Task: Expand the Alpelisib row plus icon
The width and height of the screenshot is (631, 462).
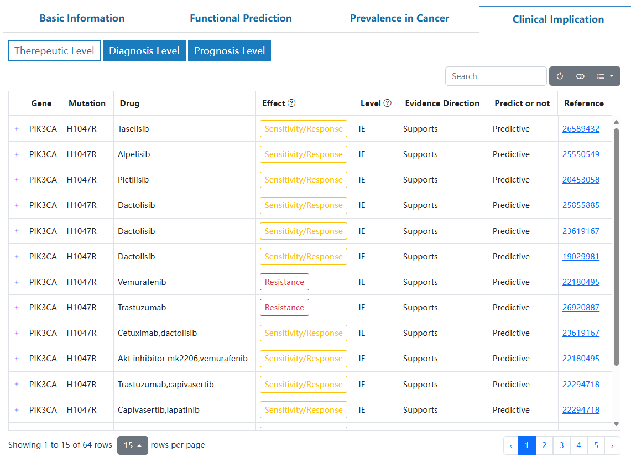Action: tap(17, 154)
